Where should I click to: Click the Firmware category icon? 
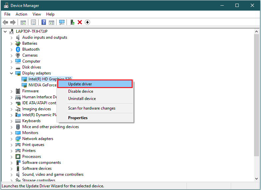pyautogui.click(x=18, y=91)
